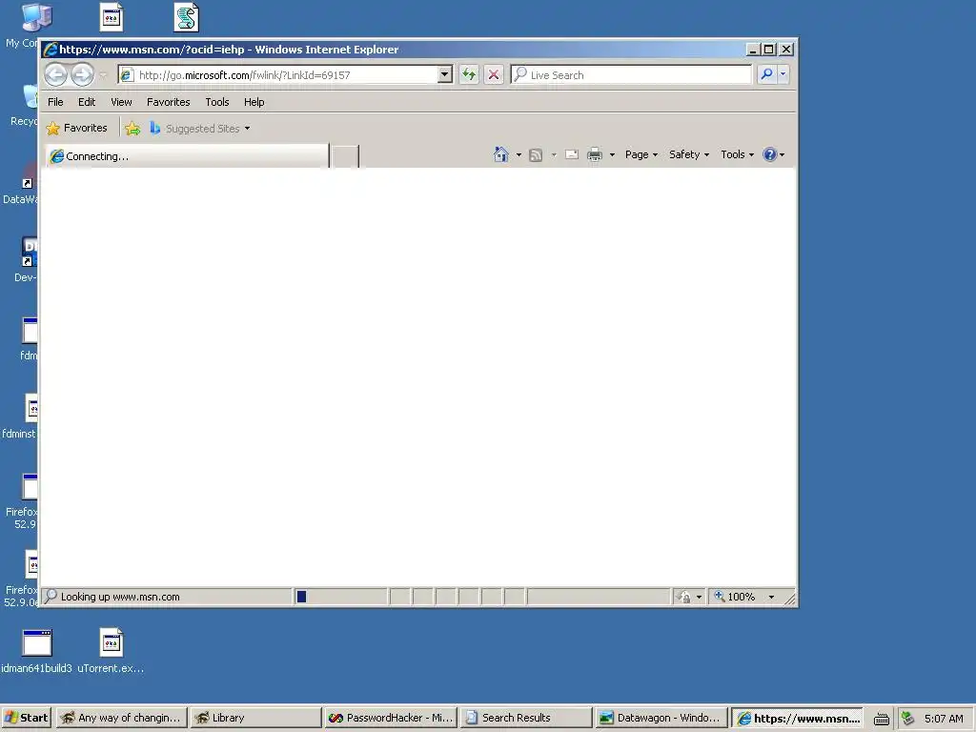Open the Start menu
The width and height of the screenshot is (976, 732).
click(x=26, y=718)
